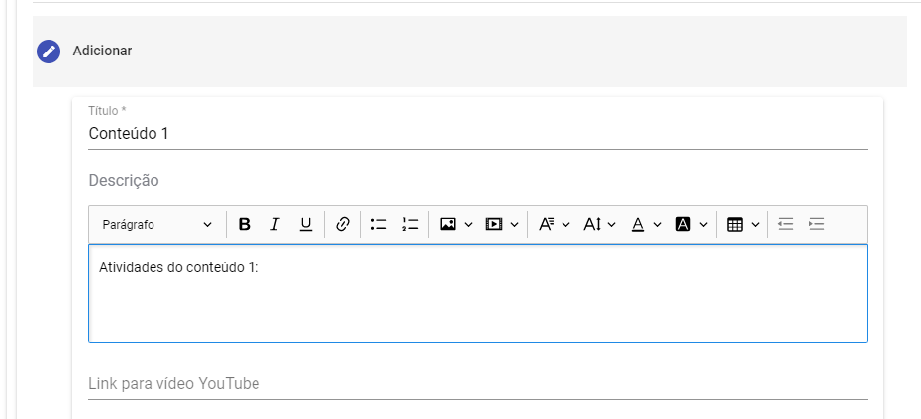Open the background color picker
Screen dimensions: 921x419
click(x=692, y=225)
